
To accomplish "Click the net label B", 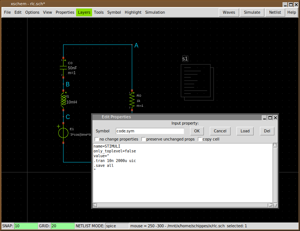I will point(68,85).
